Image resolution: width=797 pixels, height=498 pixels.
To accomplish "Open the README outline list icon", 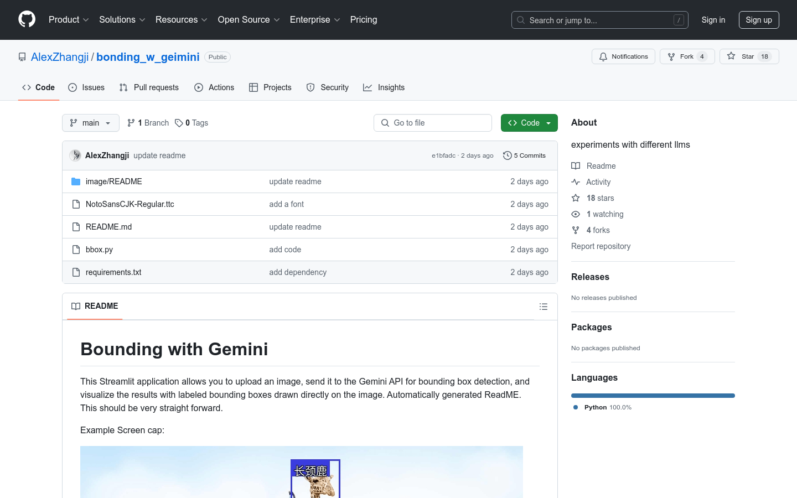I will [x=544, y=307].
